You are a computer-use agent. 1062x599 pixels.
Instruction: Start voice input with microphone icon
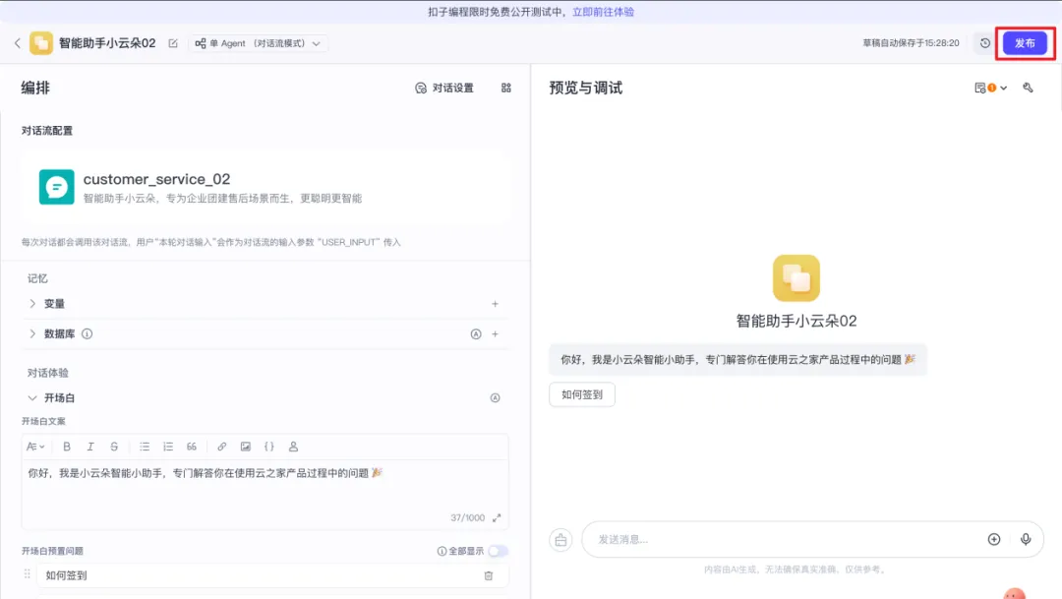tap(1026, 539)
